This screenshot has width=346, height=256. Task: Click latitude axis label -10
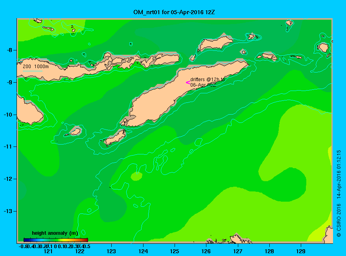(x=8, y=115)
